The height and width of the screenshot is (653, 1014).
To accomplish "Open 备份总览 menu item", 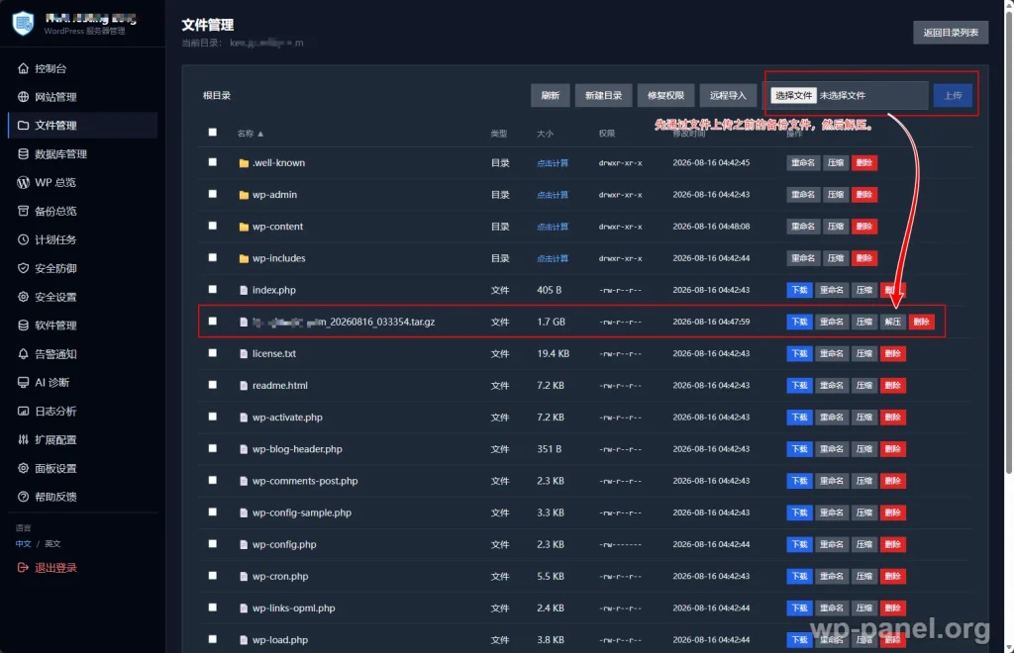I will point(83,211).
